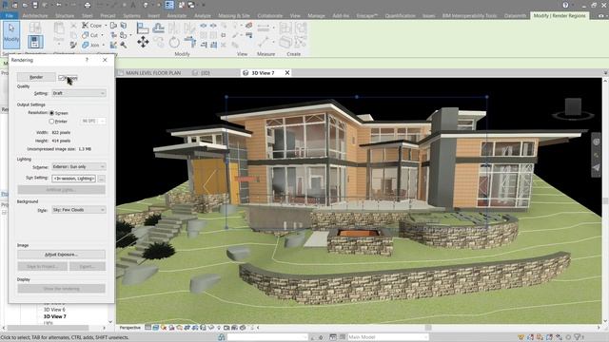Screen dimensions: 609x342
Task: Switch to the Massing & Site ribbon tab
Action: (234, 16)
